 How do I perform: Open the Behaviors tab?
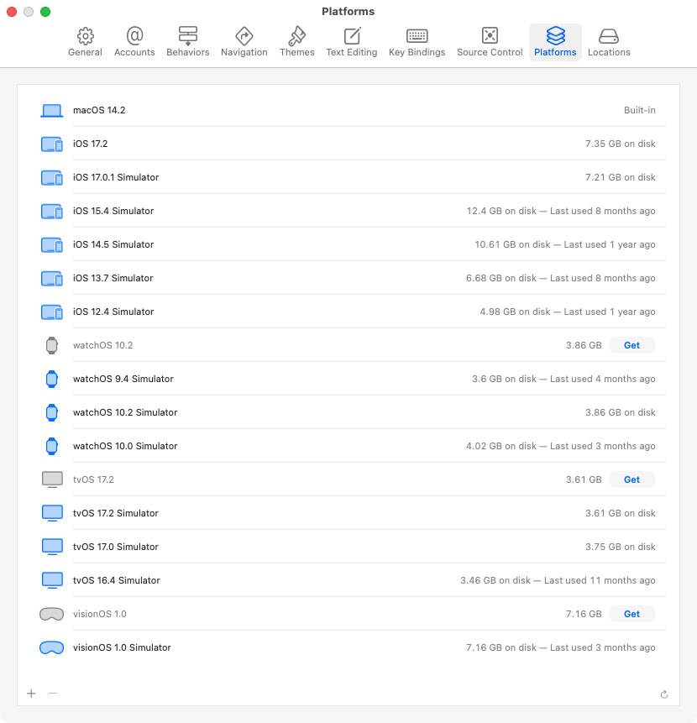click(187, 42)
